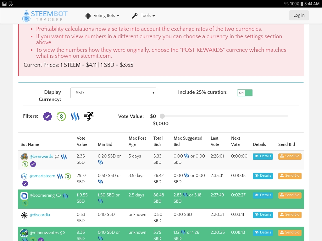Click the purple checkmark badge under @bearwards

pos(33,164)
